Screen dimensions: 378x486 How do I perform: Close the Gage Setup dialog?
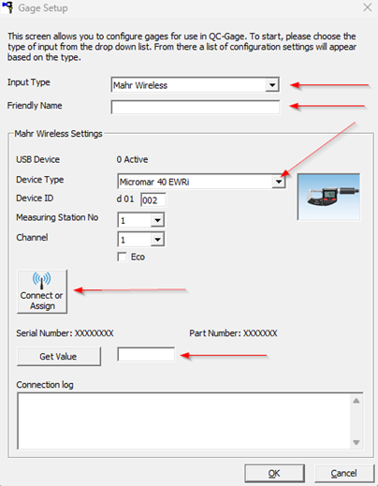point(368,7)
